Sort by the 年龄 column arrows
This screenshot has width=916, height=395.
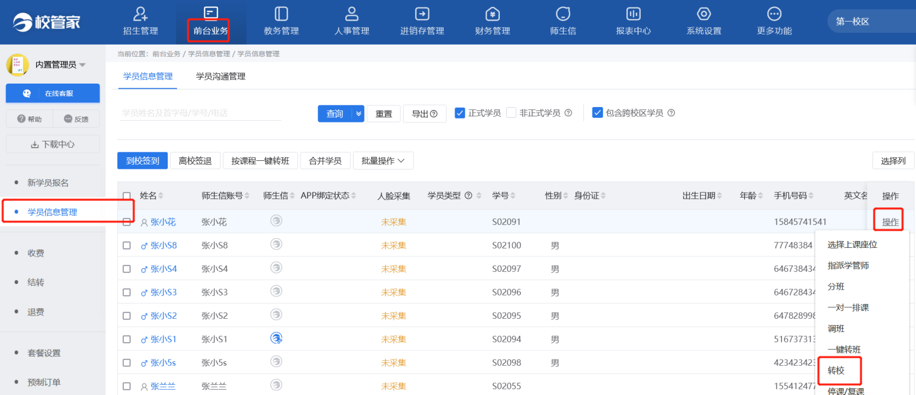point(761,196)
